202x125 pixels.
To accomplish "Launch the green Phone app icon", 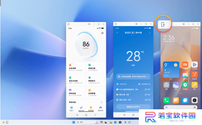I will tap(166, 100).
